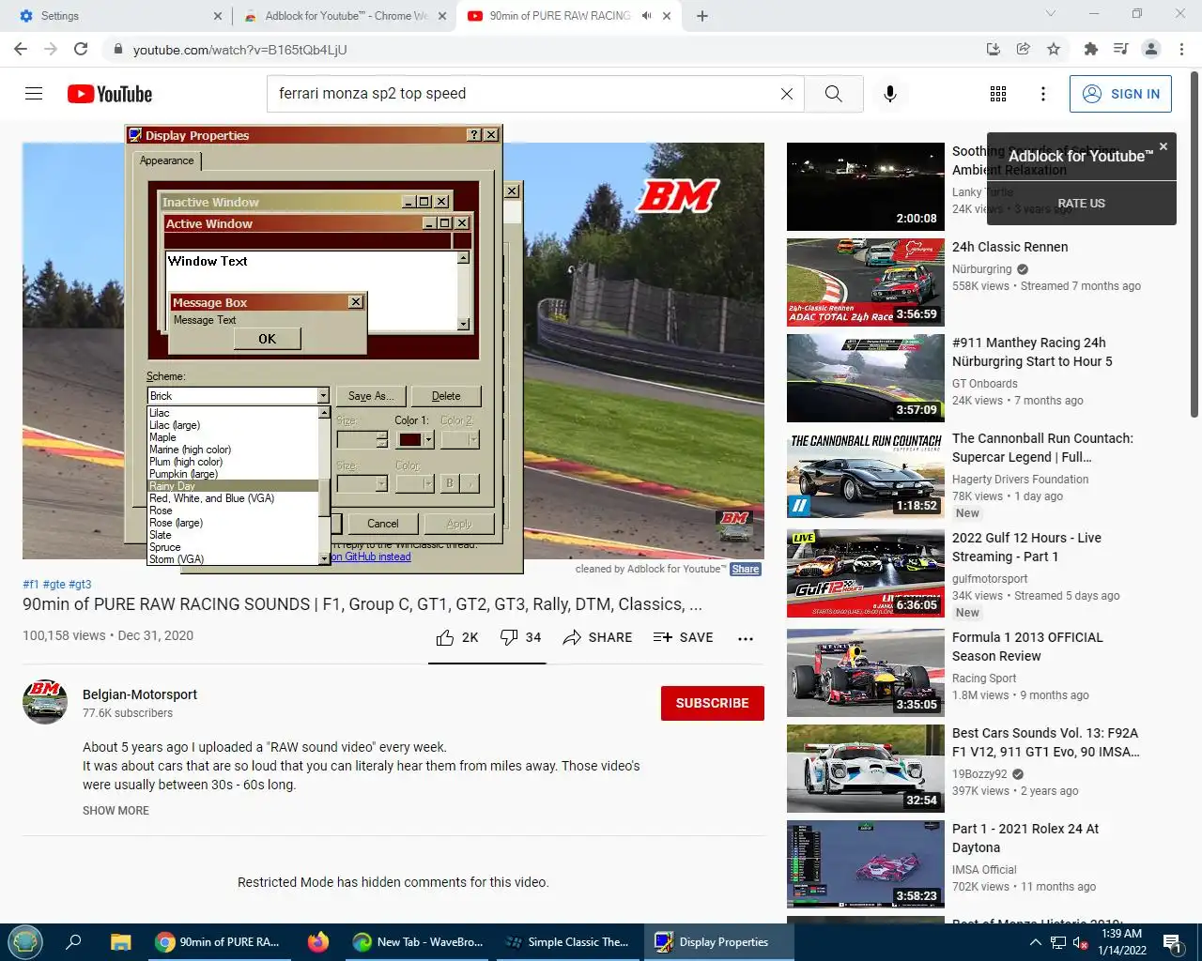Open Chrome profile avatar
This screenshot has height=961, width=1202.
coord(1151,49)
